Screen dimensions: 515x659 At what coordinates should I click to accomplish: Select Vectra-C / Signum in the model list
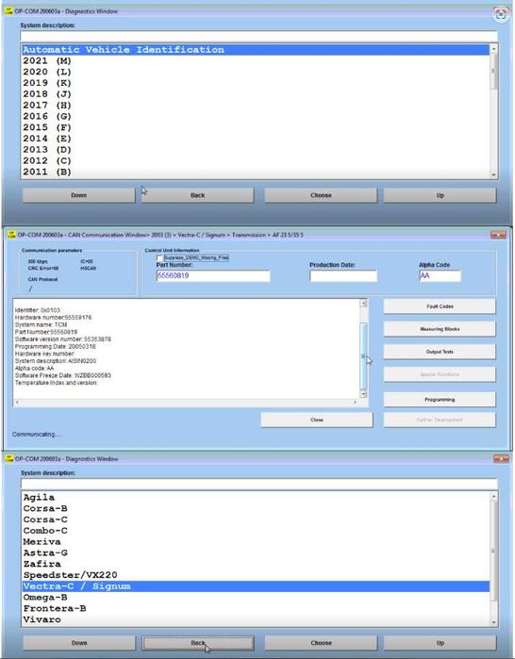coord(256,586)
